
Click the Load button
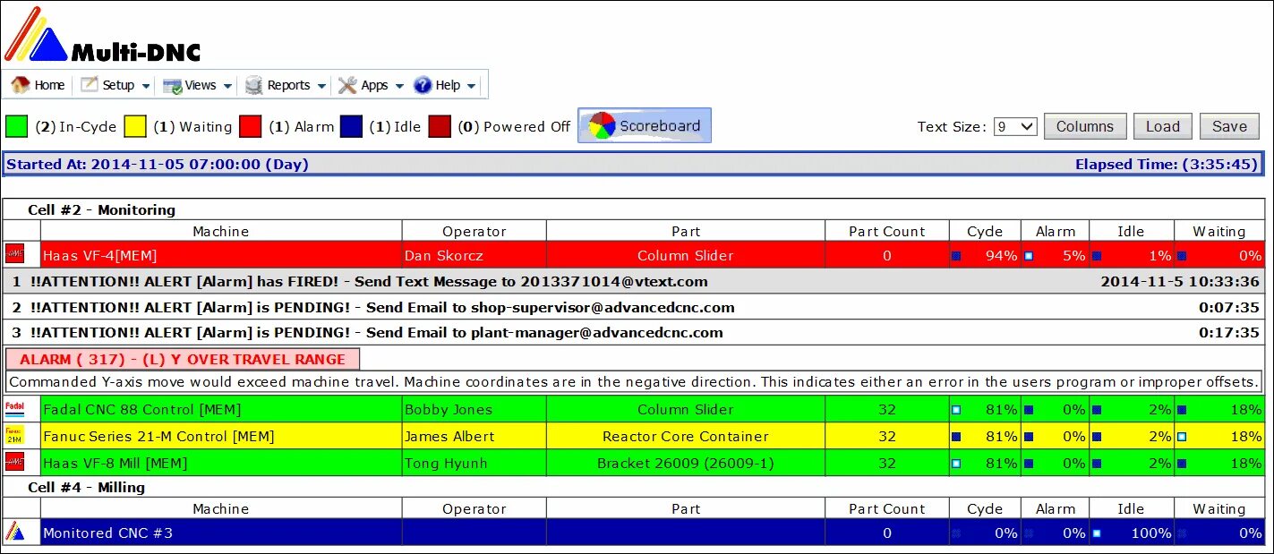point(1163,126)
